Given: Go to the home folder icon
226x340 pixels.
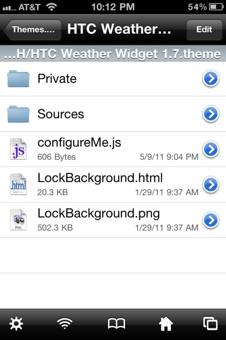Looking at the screenshot, I should pos(166,323).
